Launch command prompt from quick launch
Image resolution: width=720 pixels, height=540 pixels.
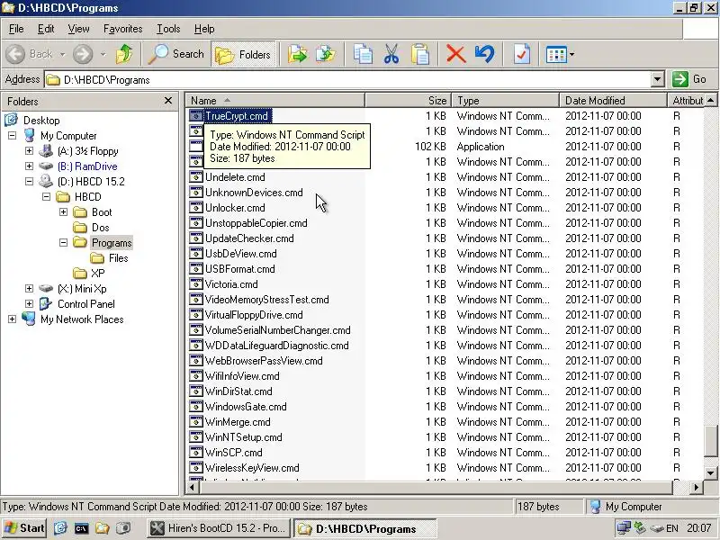[x=81, y=528]
